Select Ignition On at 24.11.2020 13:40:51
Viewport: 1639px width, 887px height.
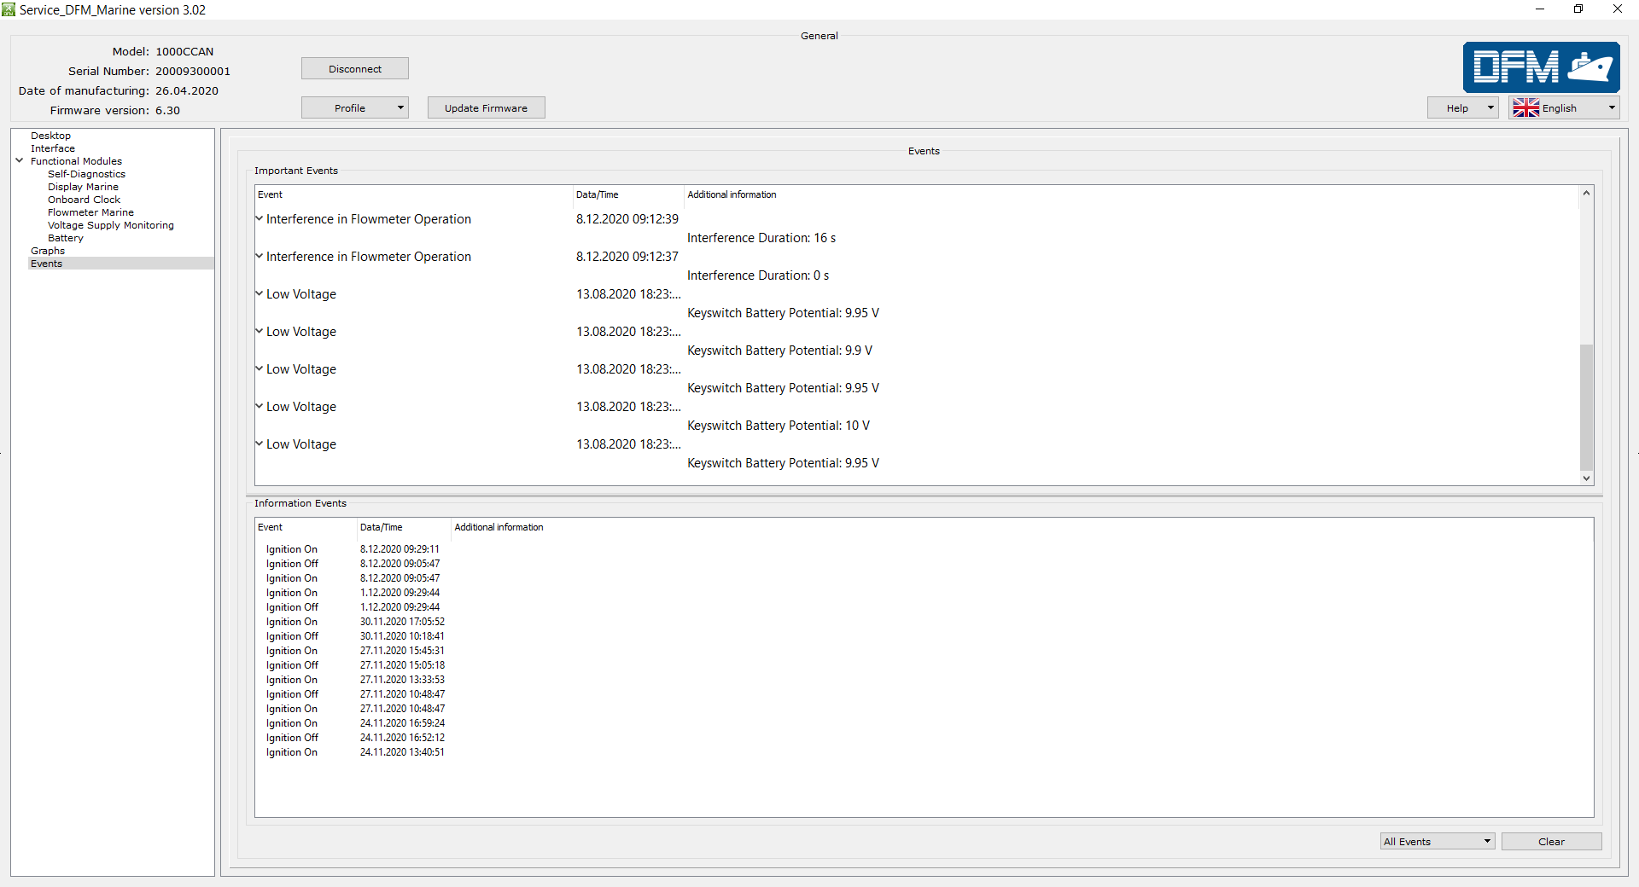pos(355,752)
